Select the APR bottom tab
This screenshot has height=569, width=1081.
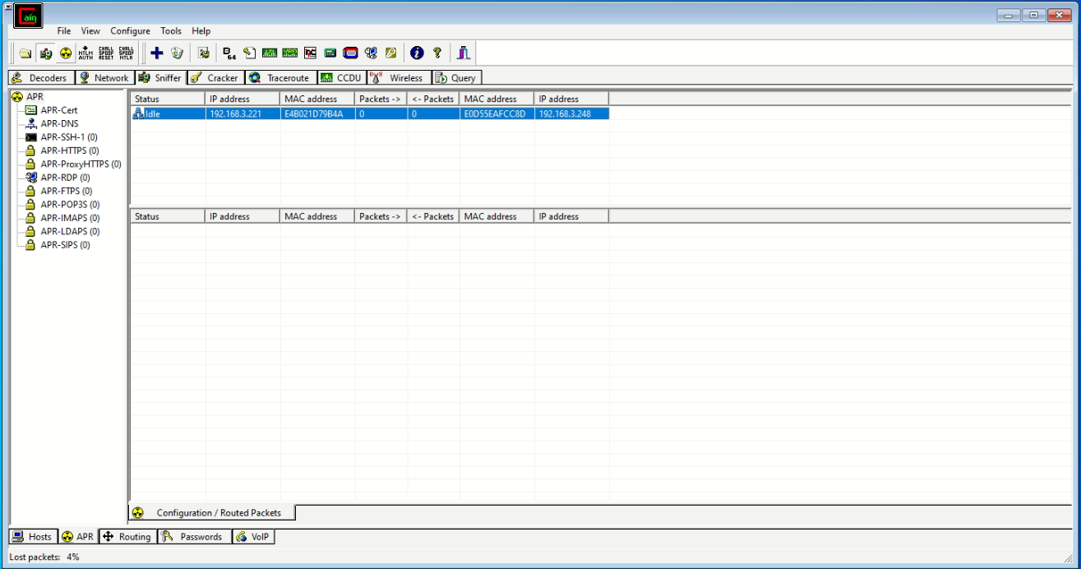coord(78,537)
